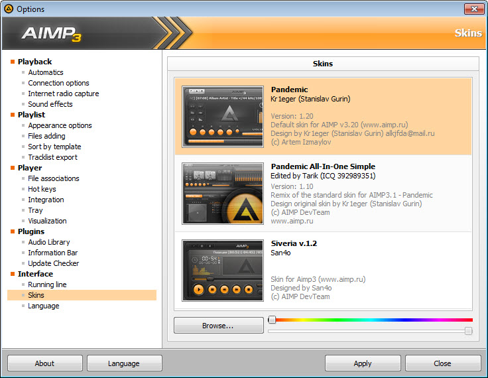This screenshot has width=488, height=378.
Task: Open Files adding settings
Action: (46, 136)
